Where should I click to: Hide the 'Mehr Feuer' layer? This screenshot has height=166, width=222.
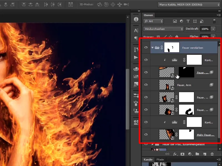pos(146,135)
